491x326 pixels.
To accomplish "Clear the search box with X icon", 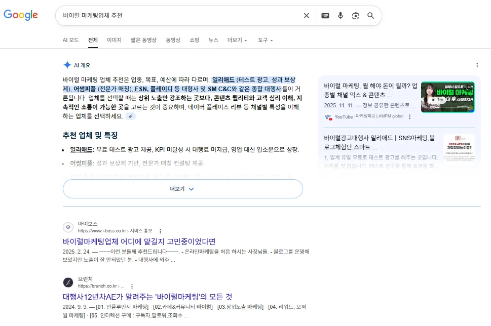I will tap(306, 16).
